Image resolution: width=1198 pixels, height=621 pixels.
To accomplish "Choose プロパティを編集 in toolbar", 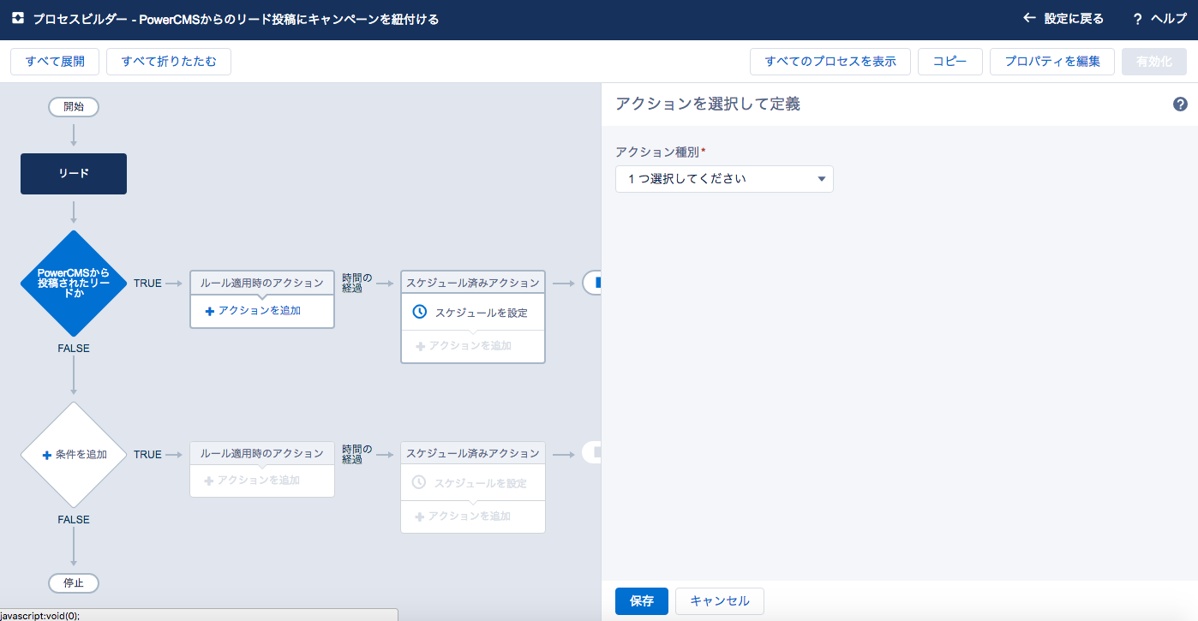I will pyautogui.click(x=1051, y=62).
